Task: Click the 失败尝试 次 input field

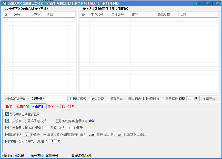Action: (53, 141)
